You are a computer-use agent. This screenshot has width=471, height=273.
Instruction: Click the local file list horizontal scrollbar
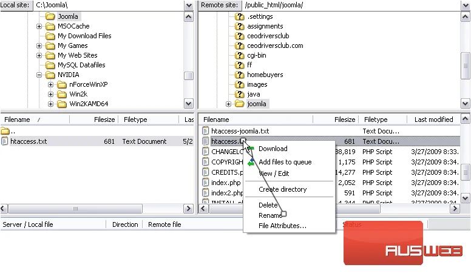pos(75,209)
